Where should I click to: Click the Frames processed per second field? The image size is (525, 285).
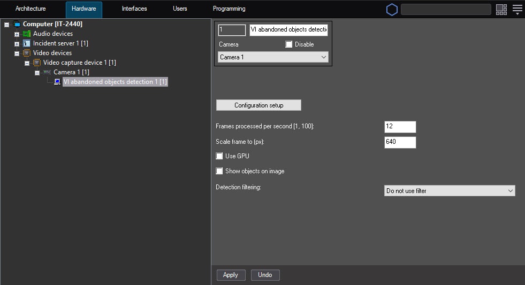tap(400, 127)
